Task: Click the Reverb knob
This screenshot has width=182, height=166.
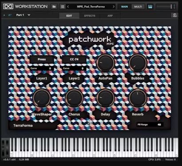Action: pyautogui.click(x=138, y=98)
